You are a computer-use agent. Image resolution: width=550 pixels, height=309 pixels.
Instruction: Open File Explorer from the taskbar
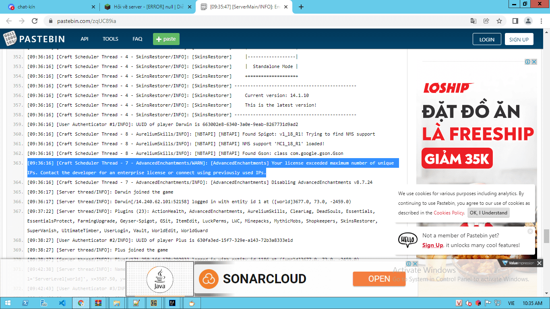(117, 303)
